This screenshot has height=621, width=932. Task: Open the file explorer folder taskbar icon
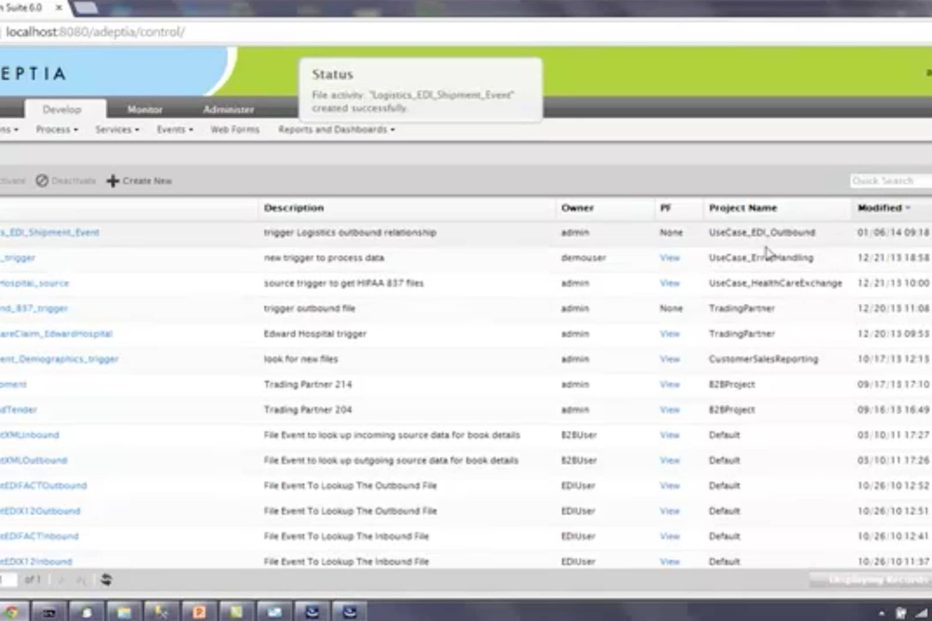point(124,612)
